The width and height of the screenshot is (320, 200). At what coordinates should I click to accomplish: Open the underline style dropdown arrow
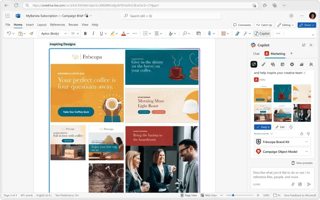coord(106,34)
